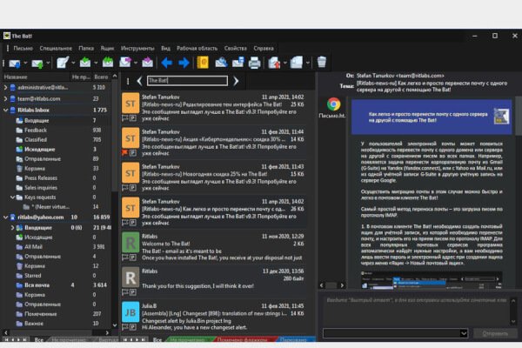Click the blue JB avatar of Julia.B message

[130, 312]
